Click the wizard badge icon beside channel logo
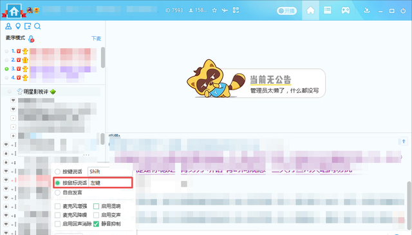412x235 pixels. (x=30, y=10)
